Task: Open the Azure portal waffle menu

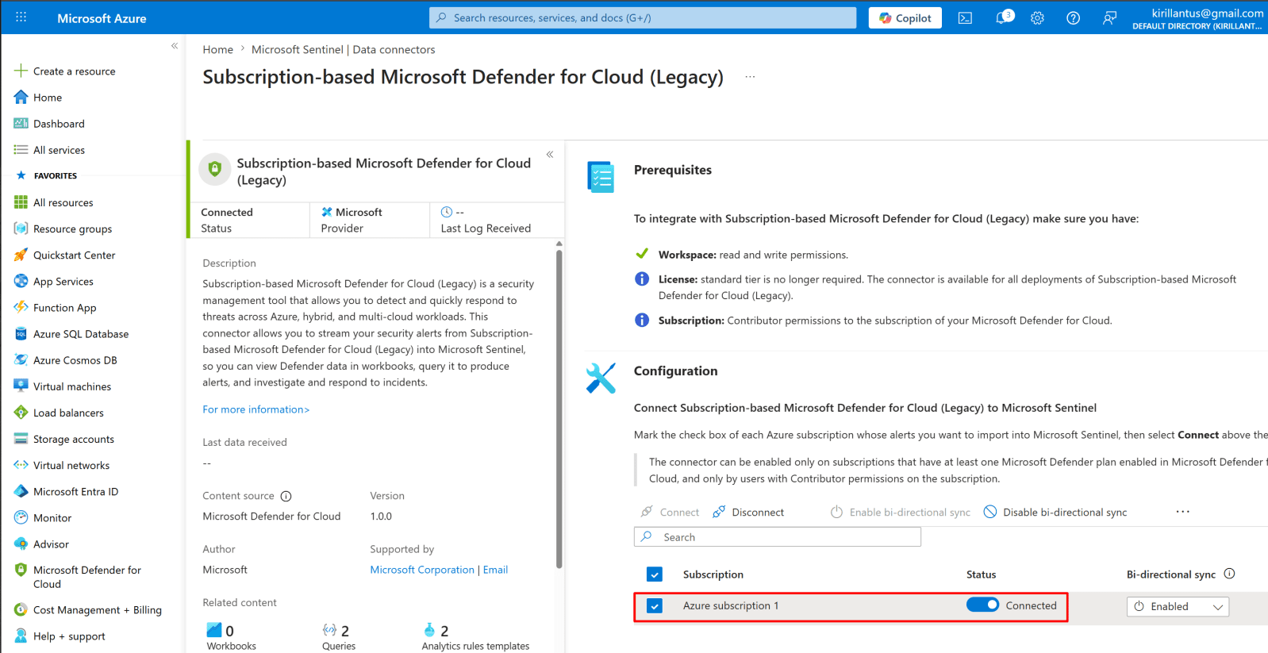Action: coord(21,17)
